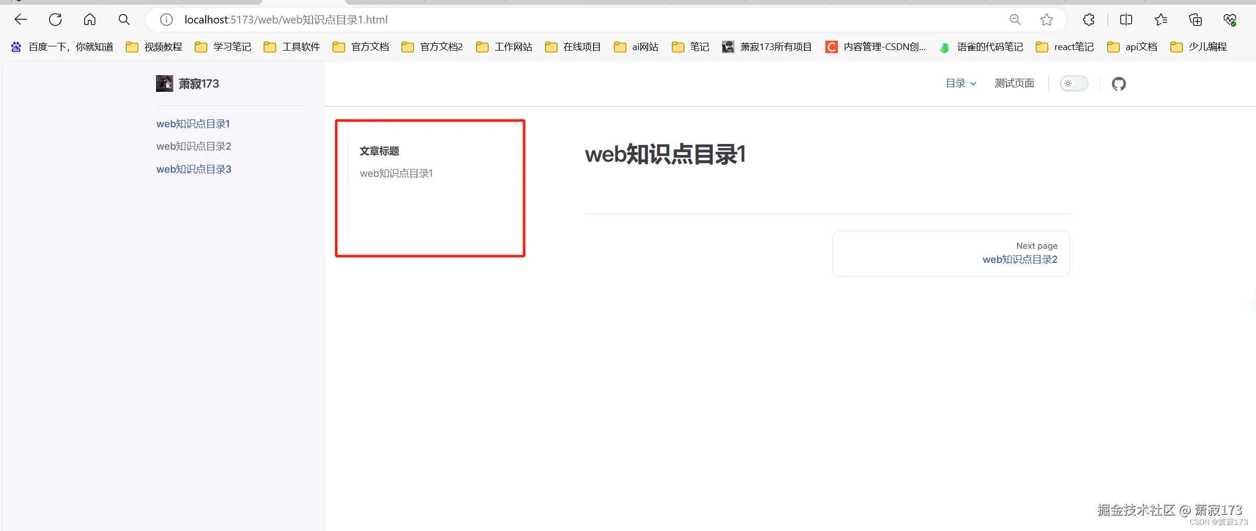The width and height of the screenshot is (1256, 531).
Task: Open the 工具软件 bookmark folder
Action: (292, 47)
